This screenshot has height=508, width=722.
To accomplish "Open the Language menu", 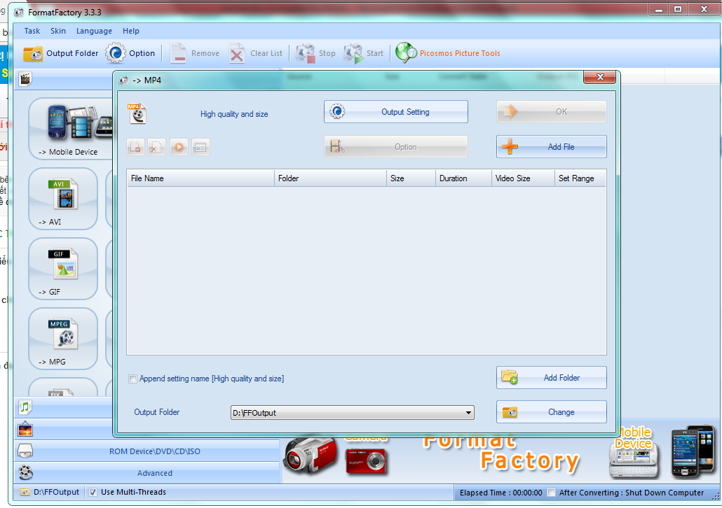I will [94, 31].
